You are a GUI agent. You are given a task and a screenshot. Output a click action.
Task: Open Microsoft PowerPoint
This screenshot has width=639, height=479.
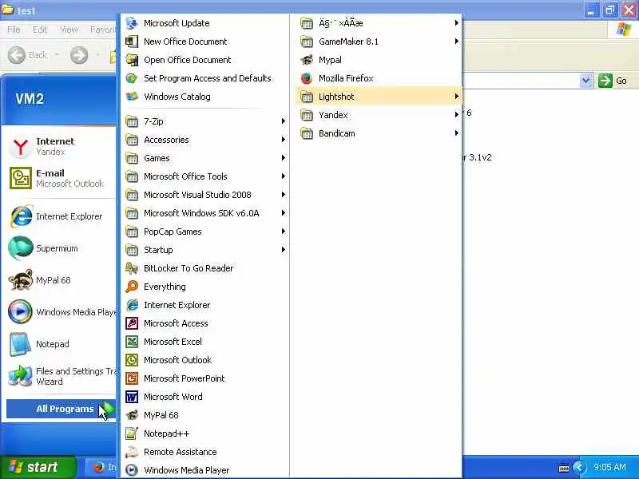(x=205, y=378)
